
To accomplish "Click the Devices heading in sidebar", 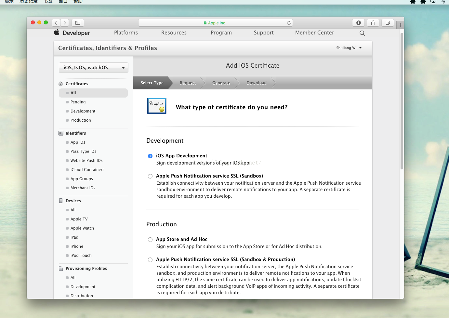I will 73,201.
